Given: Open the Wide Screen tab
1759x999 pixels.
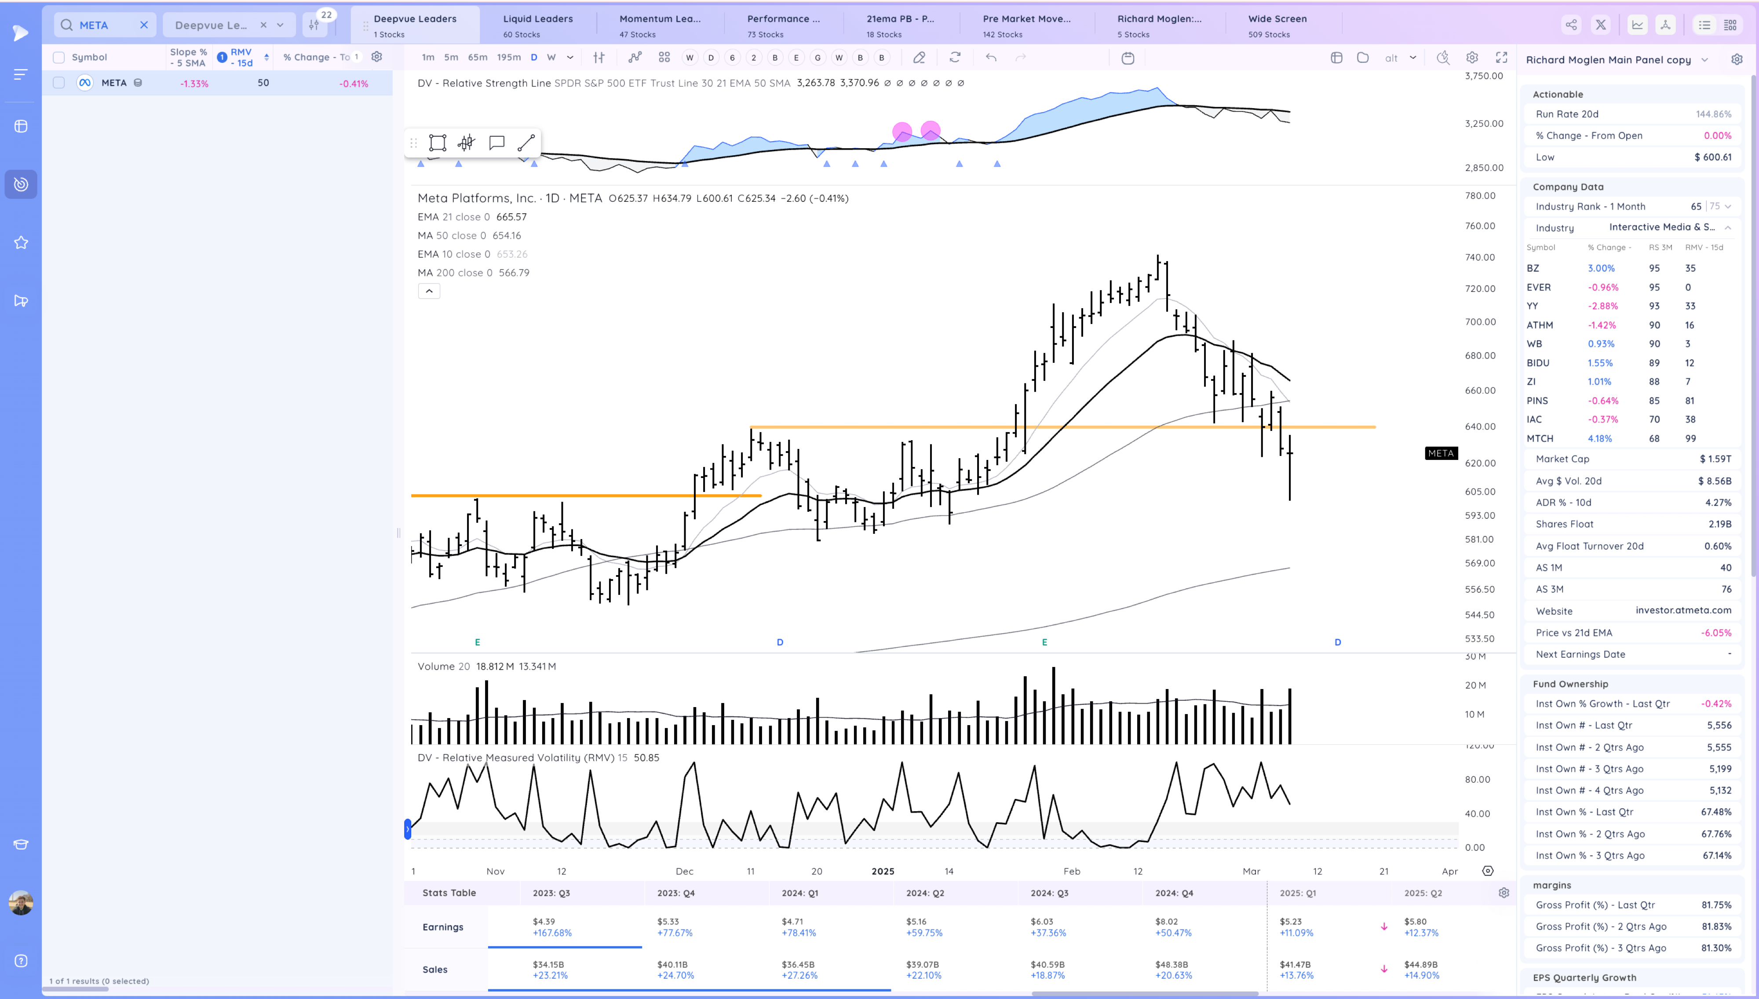Looking at the screenshot, I should point(1277,26).
